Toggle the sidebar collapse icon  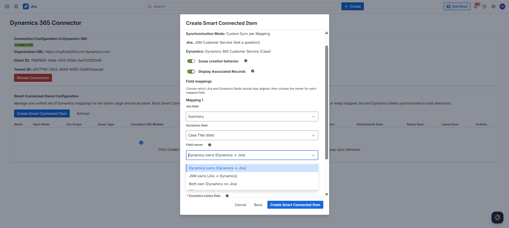[x=7, y=6]
